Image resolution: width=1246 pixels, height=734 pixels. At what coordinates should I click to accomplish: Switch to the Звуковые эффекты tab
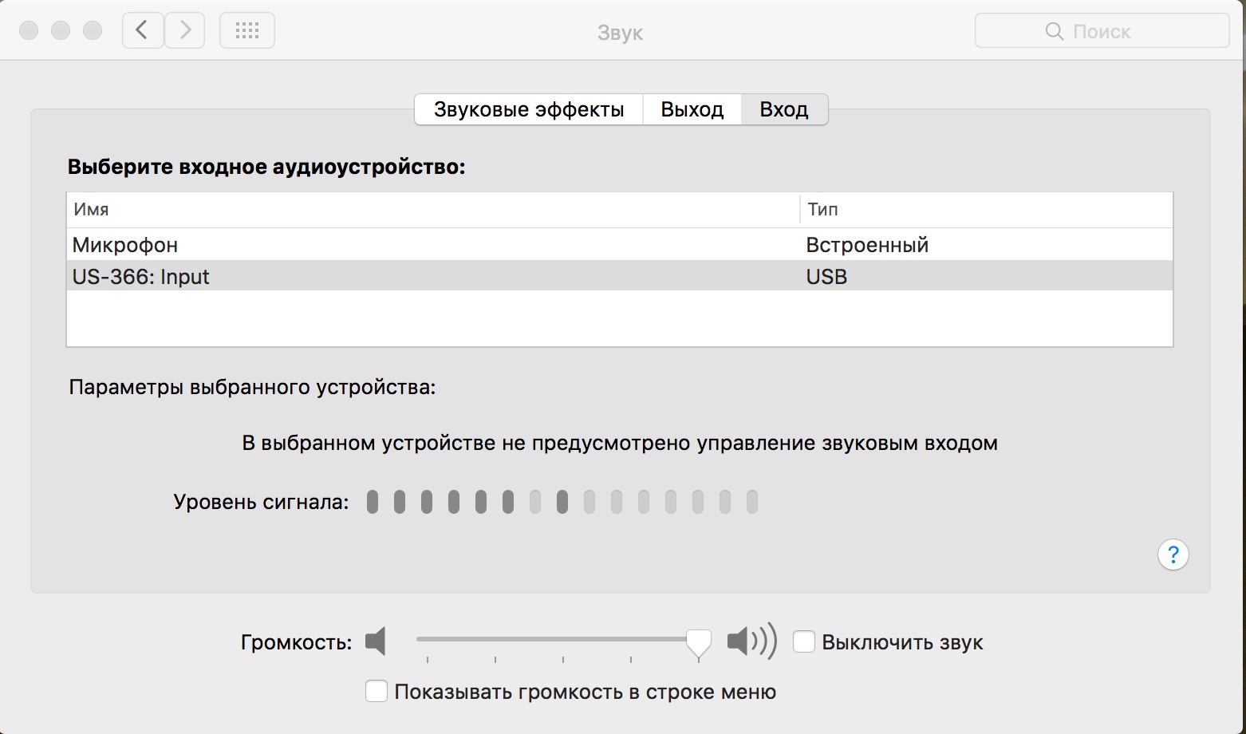[x=529, y=109]
